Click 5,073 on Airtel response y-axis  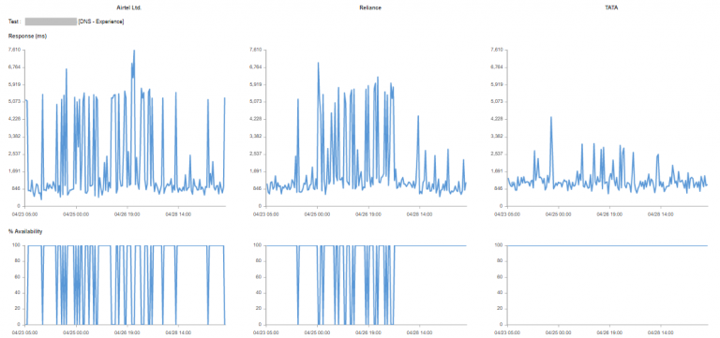click(x=14, y=102)
